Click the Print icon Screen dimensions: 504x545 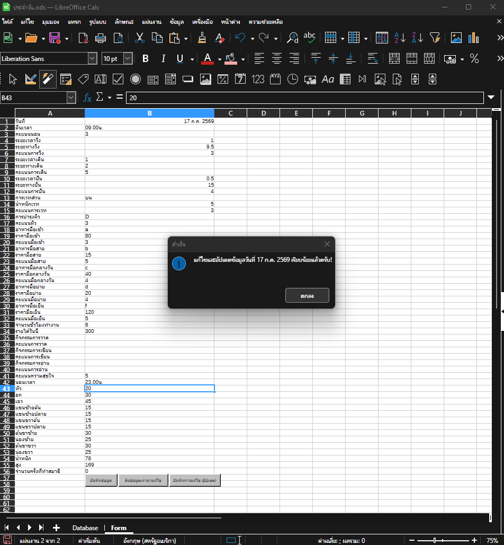pyautogui.click(x=101, y=38)
